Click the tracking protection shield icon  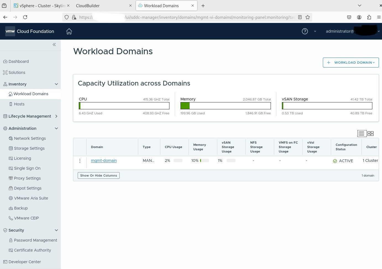67,17
